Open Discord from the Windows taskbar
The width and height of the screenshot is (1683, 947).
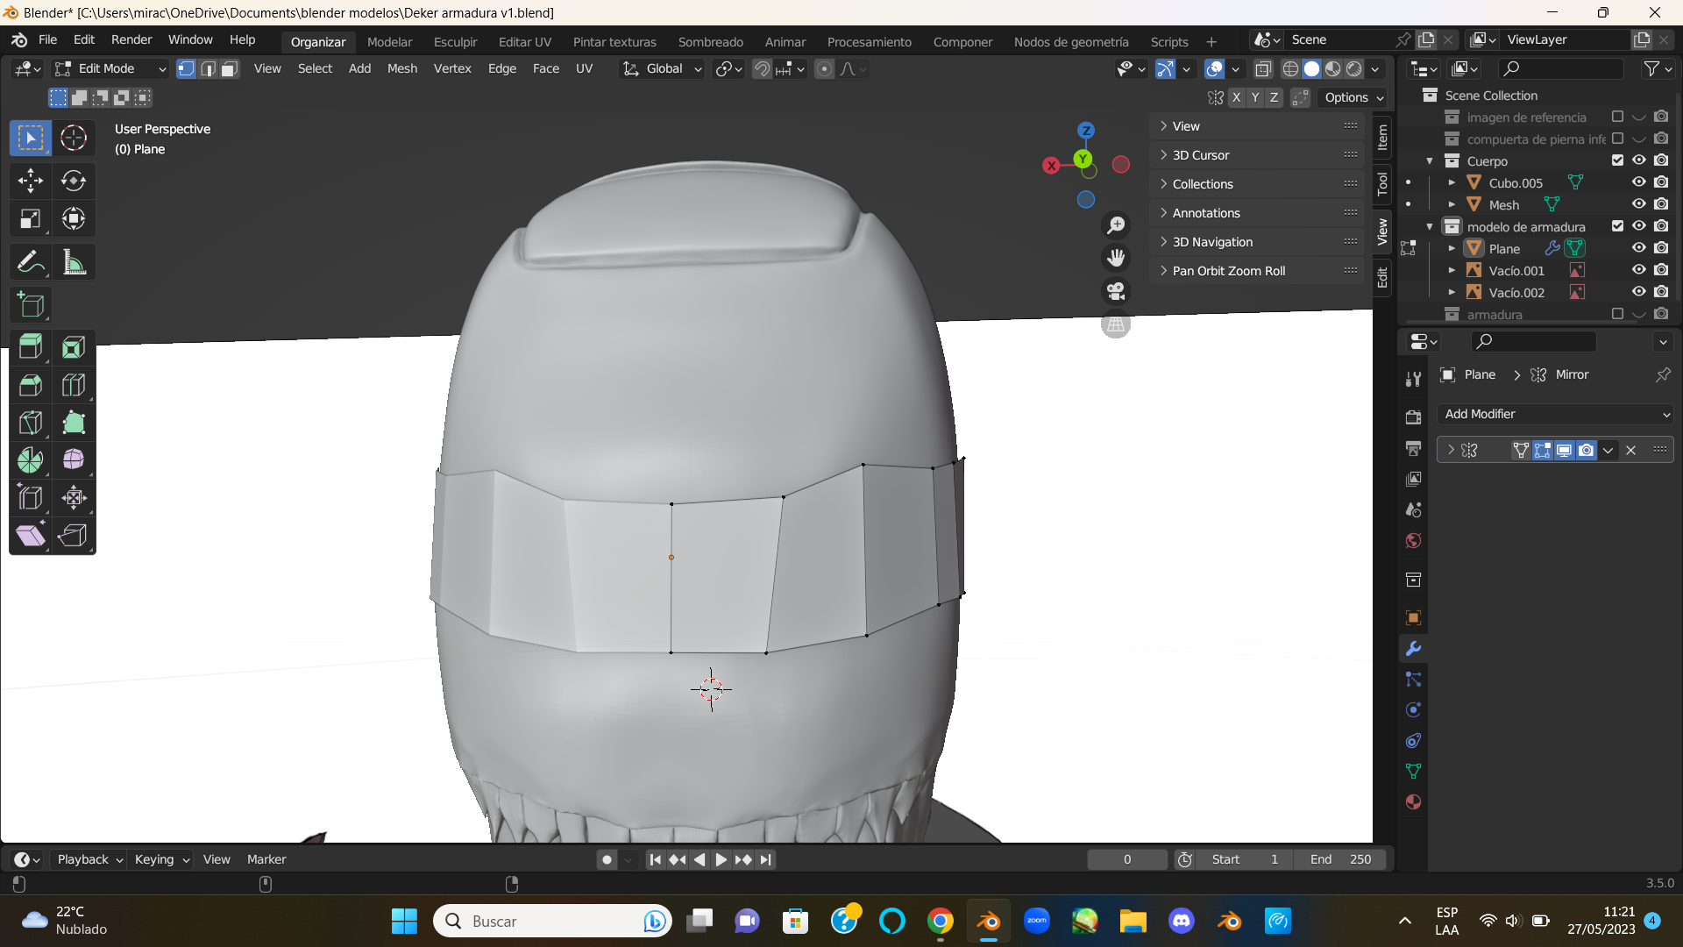[x=1181, y=921]
